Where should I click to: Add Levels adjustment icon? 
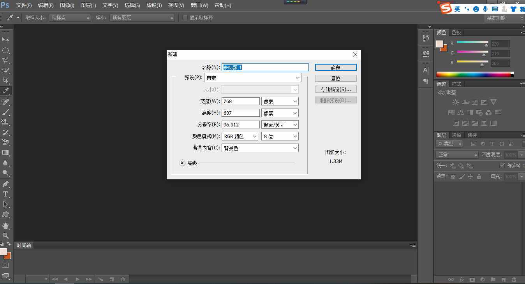[465, 102]
